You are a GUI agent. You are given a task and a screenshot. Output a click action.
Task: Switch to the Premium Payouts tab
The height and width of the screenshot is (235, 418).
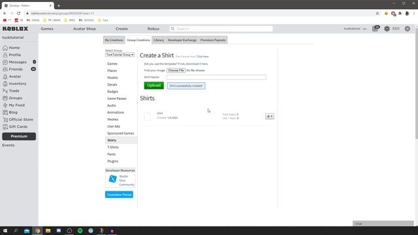213,40
